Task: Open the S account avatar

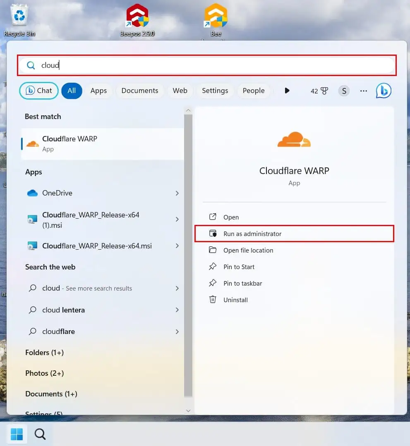Action: (x=344, y=91)
